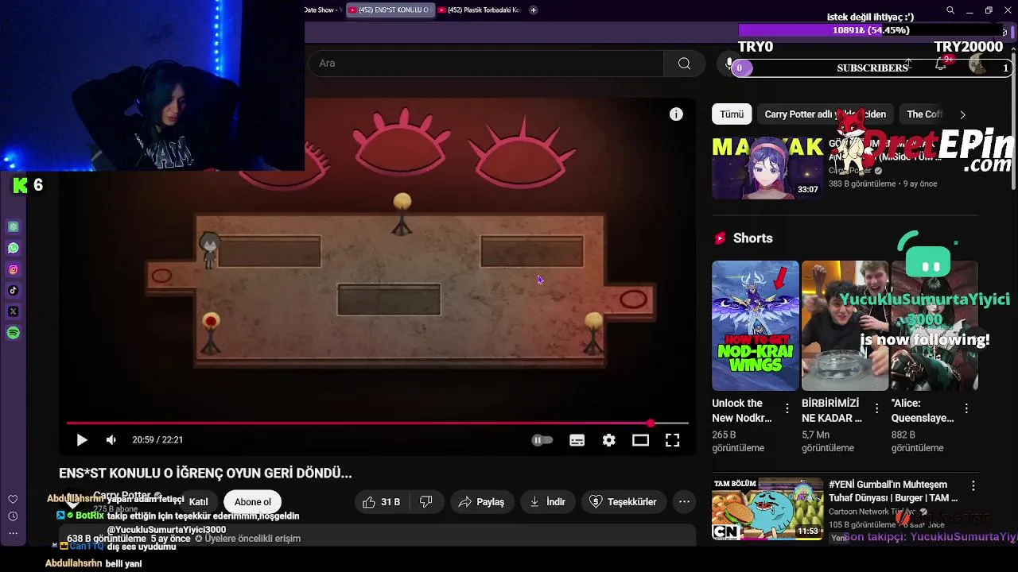Open ChatGPT icon in the browser sidebar
The image size is (1018, 572).
(14, 227)
